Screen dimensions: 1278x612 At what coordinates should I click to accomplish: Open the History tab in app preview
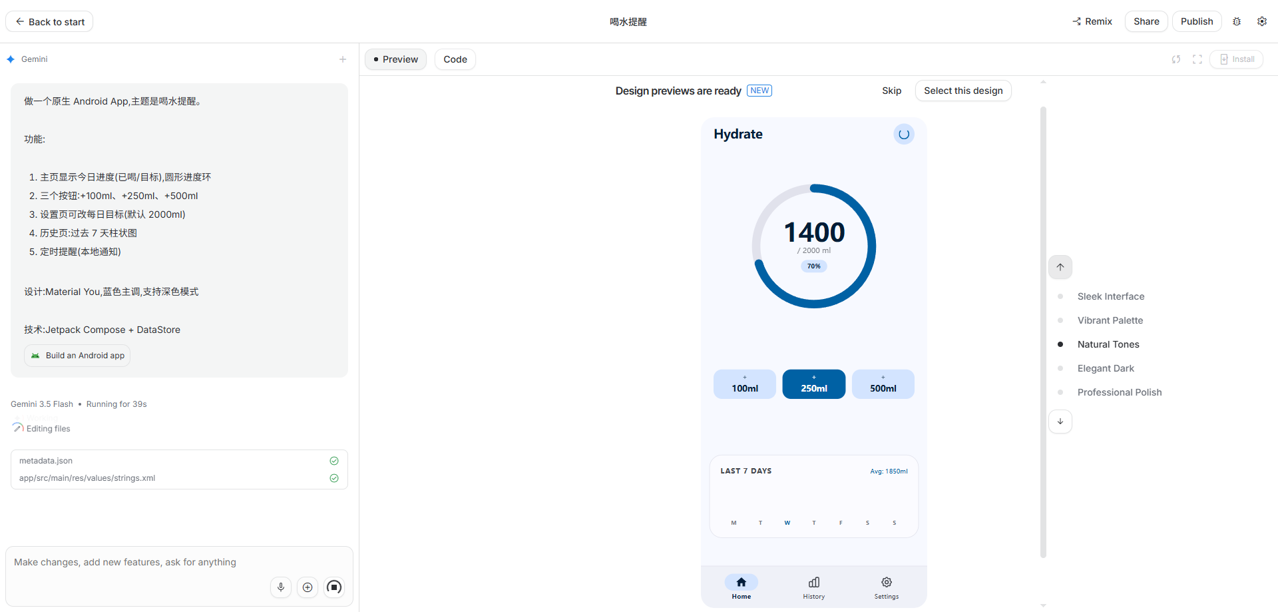pyautogui.click(x=814, y=587)
